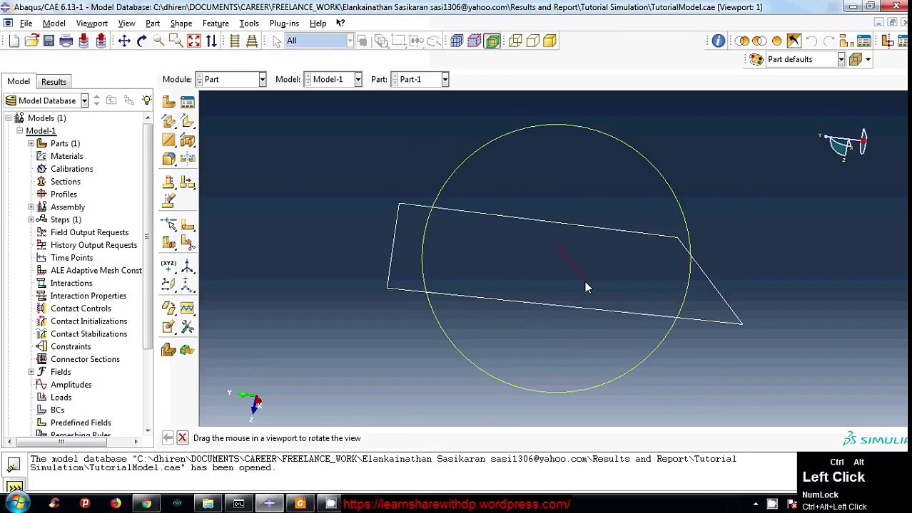Open the File menu
The width and height of the screenshot is (912, 513).
(x=26, y=23)
